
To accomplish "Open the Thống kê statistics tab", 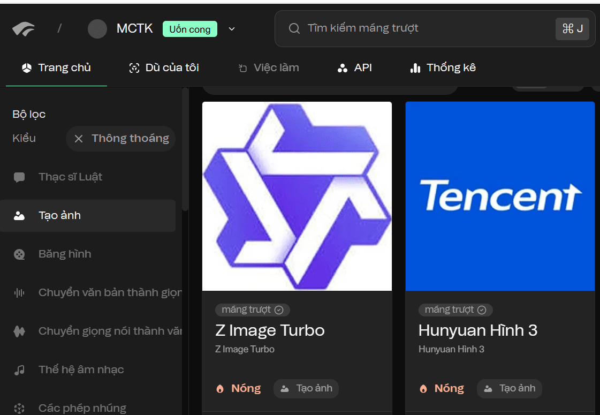I will pos(443,68).
